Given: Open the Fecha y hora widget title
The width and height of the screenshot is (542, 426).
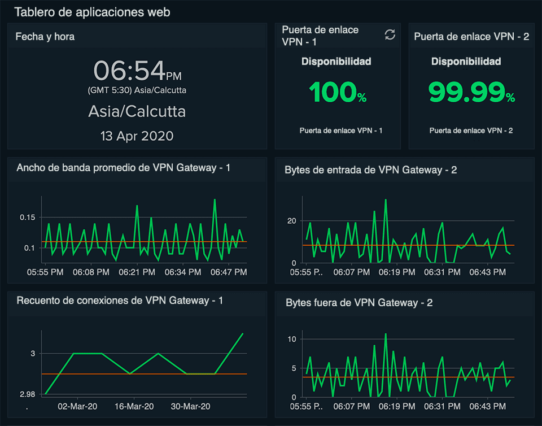Looking at the screenshot, I should [45, 36].
